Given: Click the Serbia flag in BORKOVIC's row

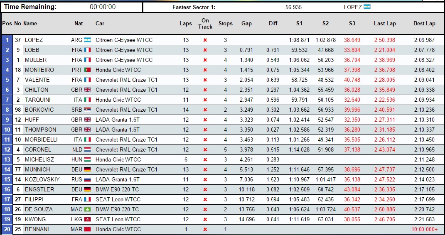Looking at the screenshot, I should point(87,110).
